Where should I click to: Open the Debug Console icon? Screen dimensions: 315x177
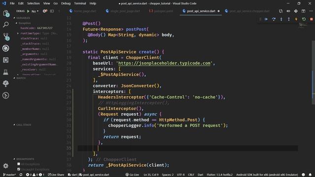point(52,11)
